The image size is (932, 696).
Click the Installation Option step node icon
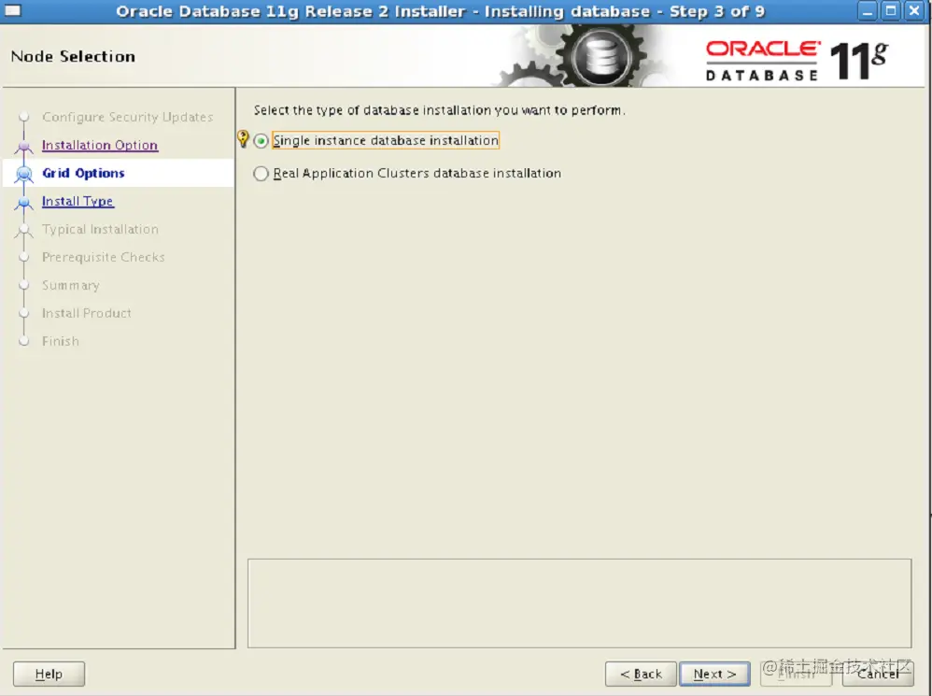pyautogui.click(x=23, y=146)
